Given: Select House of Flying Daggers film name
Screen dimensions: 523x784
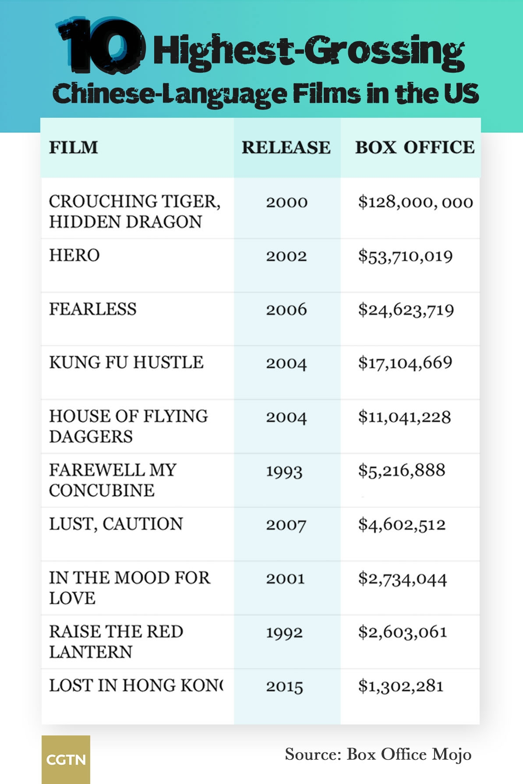Looking at the screenshot, I should coord(128,426).
